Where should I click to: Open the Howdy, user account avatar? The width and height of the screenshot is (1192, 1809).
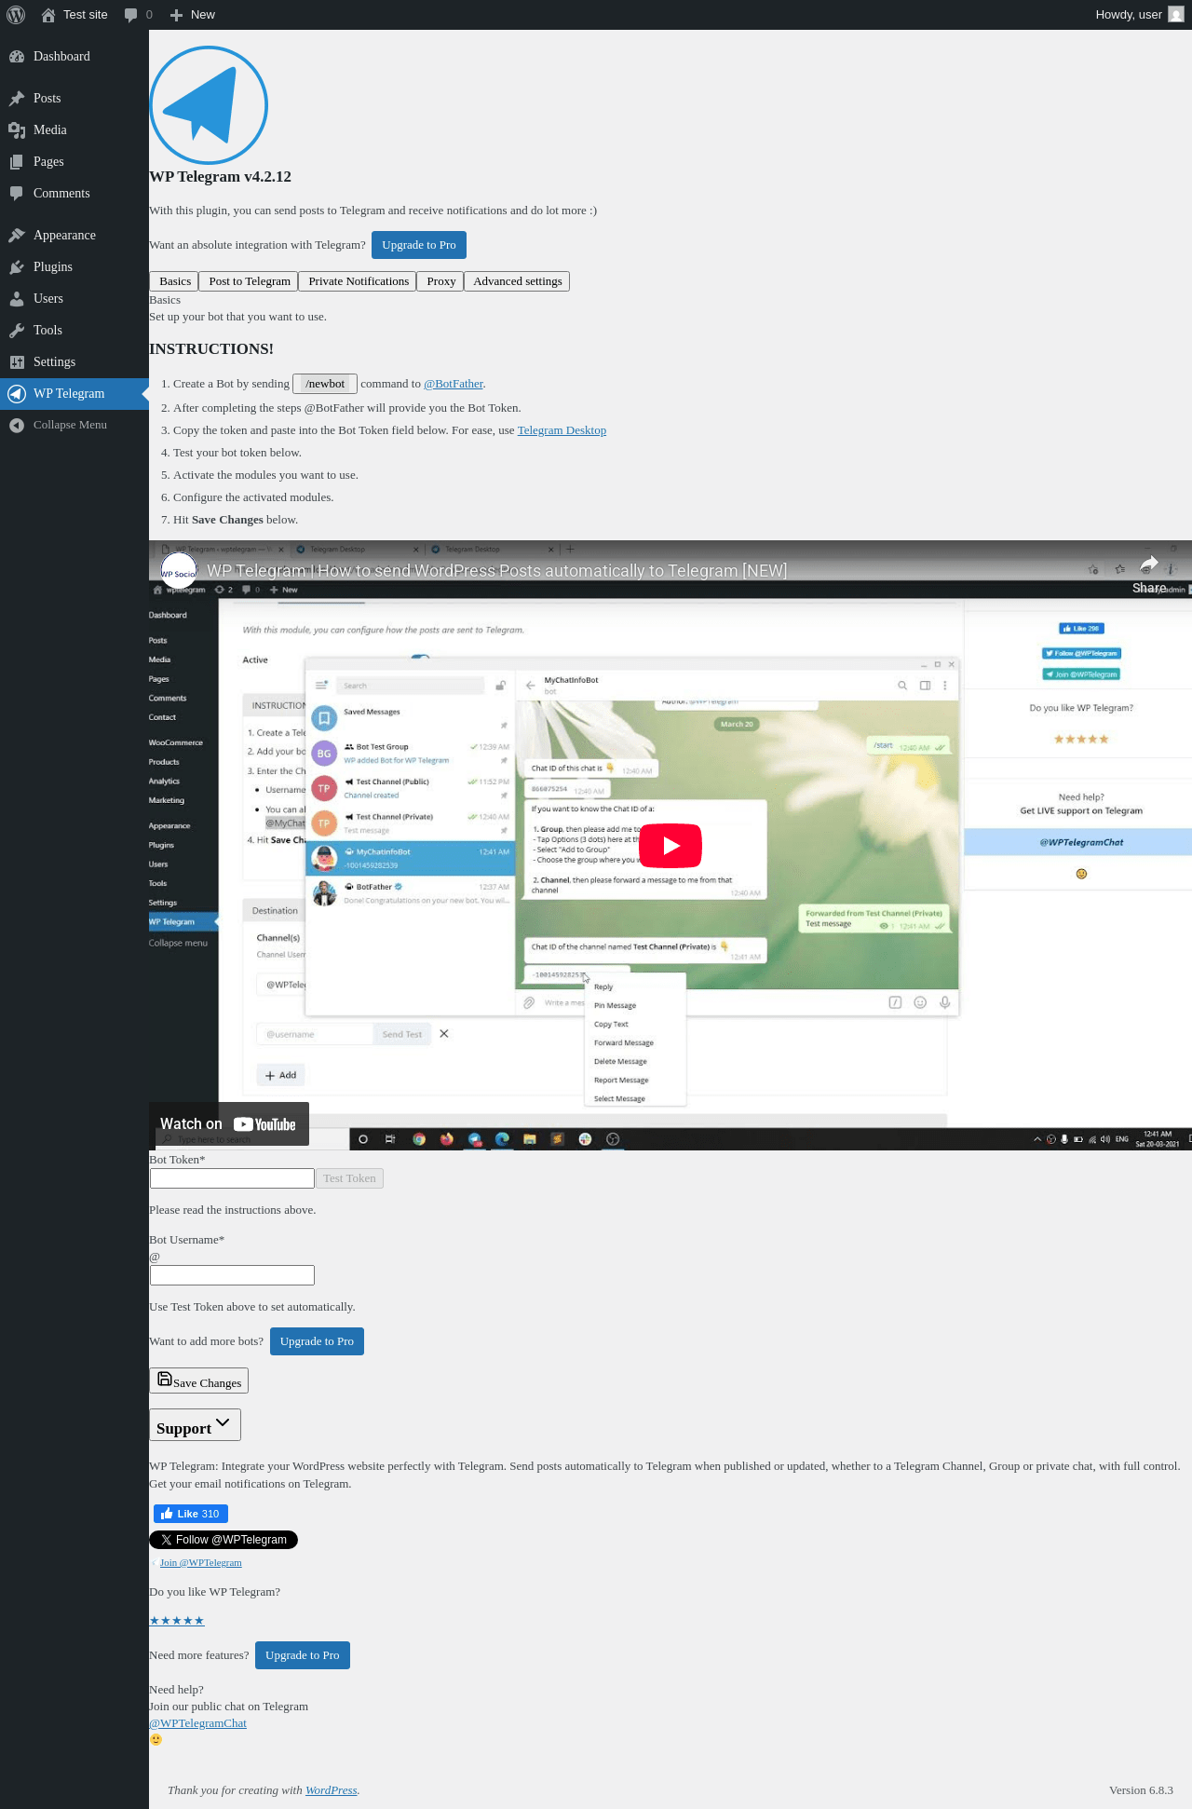click(1176, 15)
